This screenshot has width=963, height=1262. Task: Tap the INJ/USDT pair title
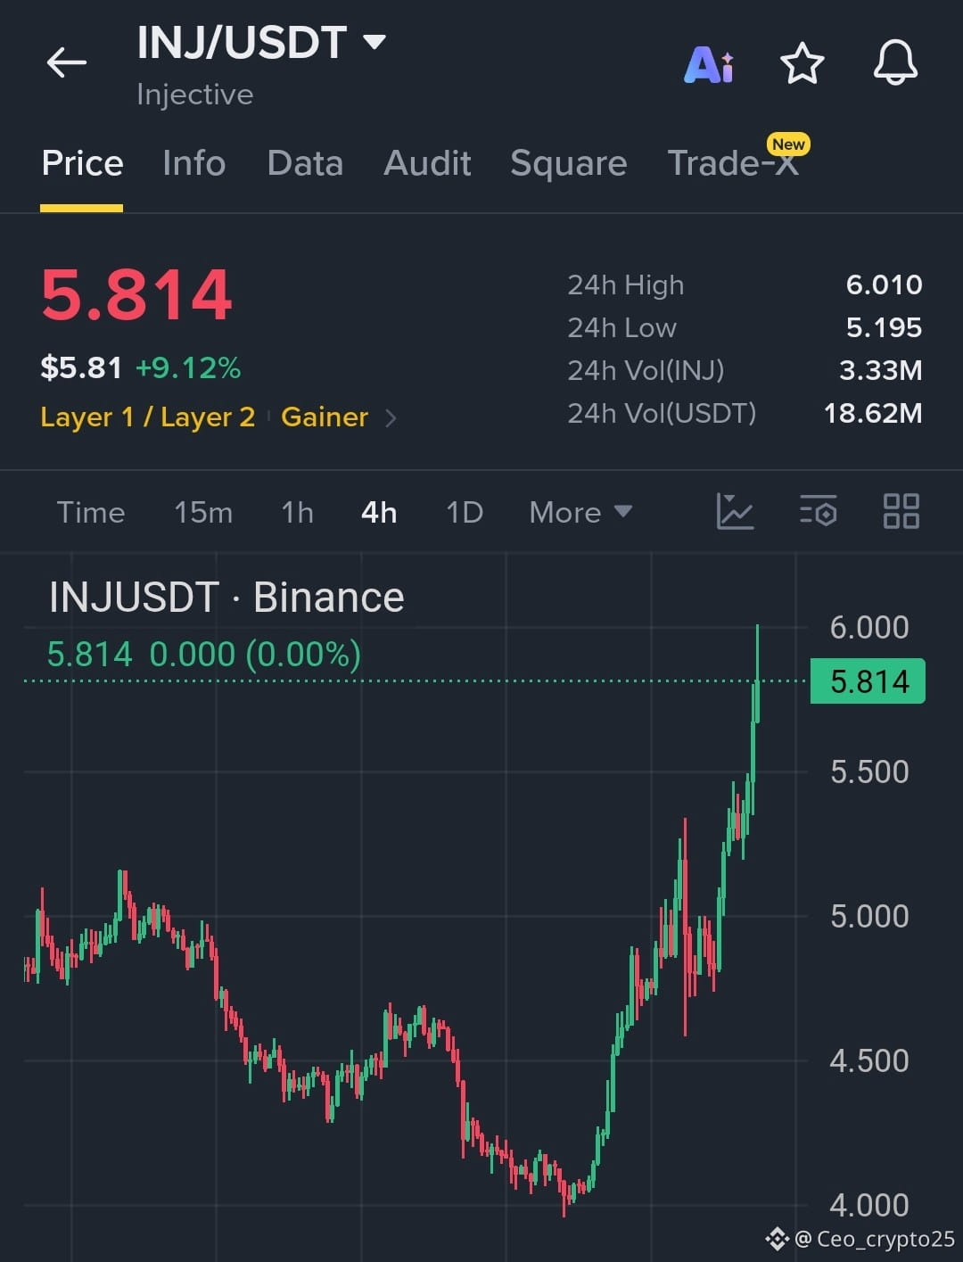[x=242, y=43]
